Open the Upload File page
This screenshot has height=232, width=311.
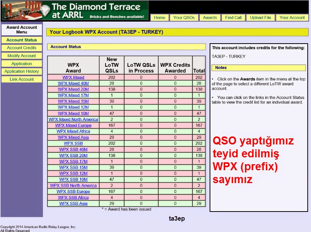pyautogui.click(x=260, y=17)
